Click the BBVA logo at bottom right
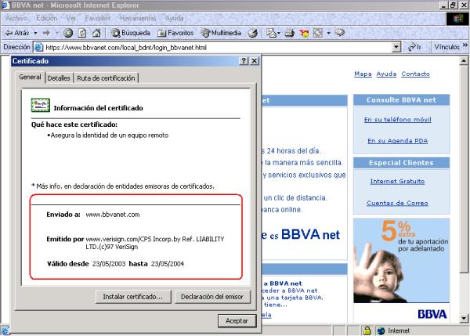This screenshot has width=470, height=336. 432,314
